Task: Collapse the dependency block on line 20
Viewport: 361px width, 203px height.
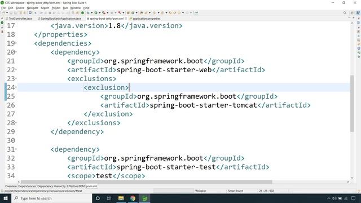Action: 16,52
